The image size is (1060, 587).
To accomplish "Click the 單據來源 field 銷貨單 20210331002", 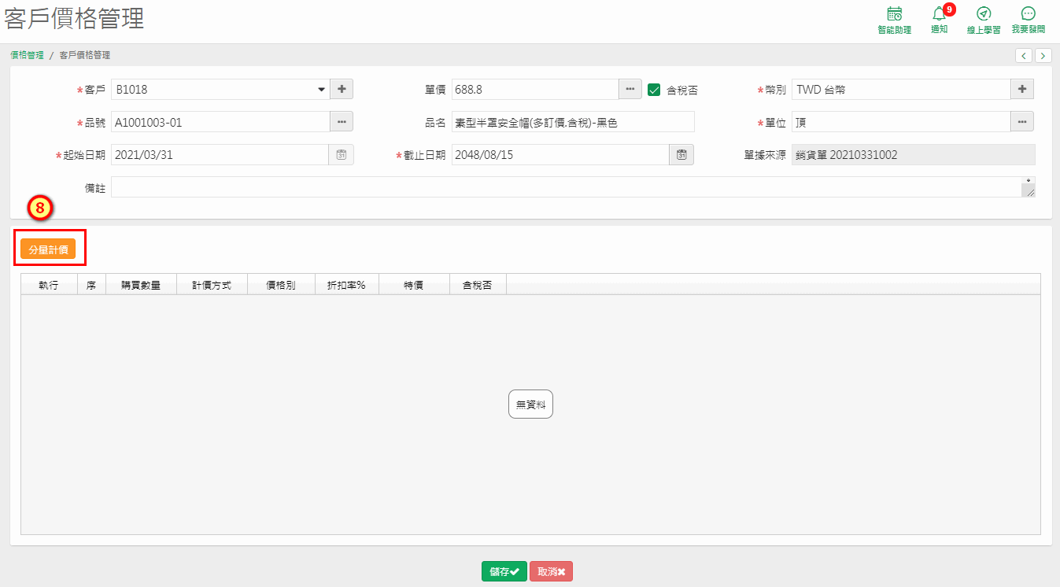I will tap(914, 155).
